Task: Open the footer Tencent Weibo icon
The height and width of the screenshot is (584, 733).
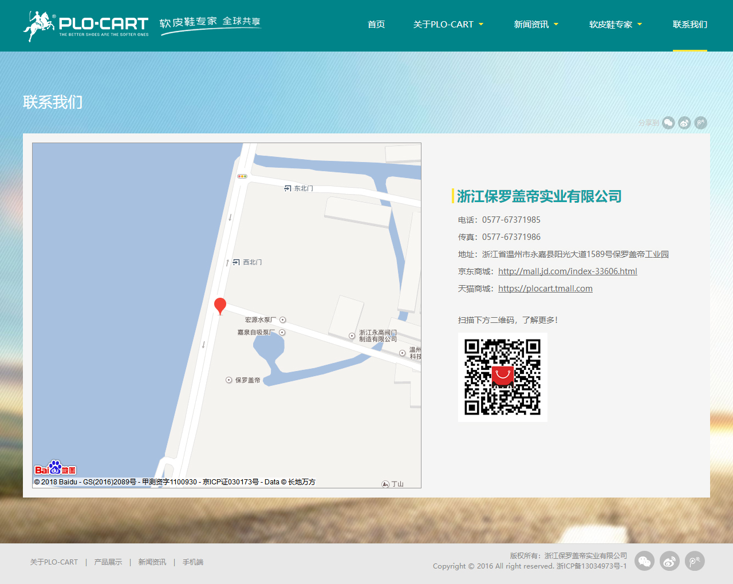Action: pos(695,561)
